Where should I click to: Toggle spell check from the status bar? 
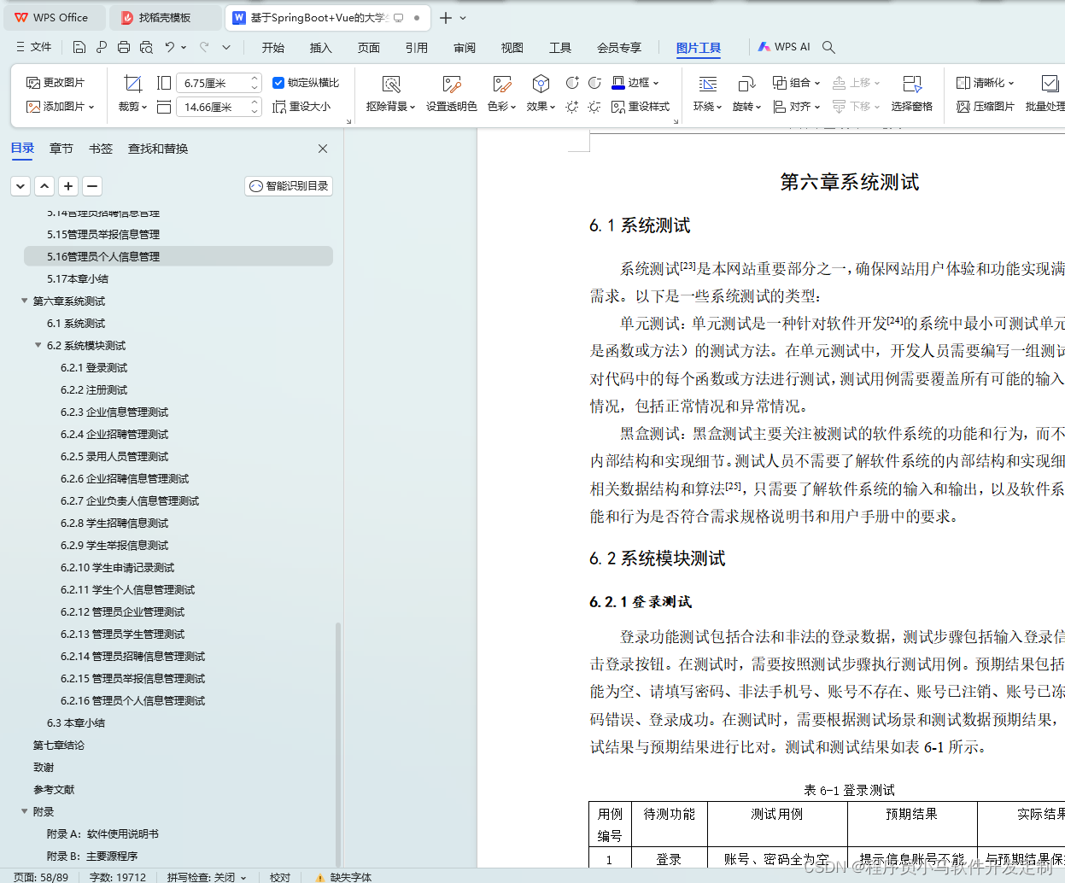205,877
